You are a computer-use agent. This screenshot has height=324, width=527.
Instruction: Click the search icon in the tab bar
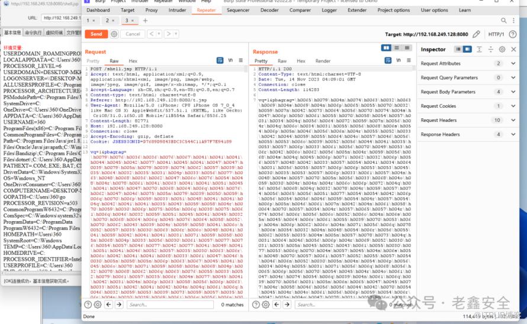503,20
